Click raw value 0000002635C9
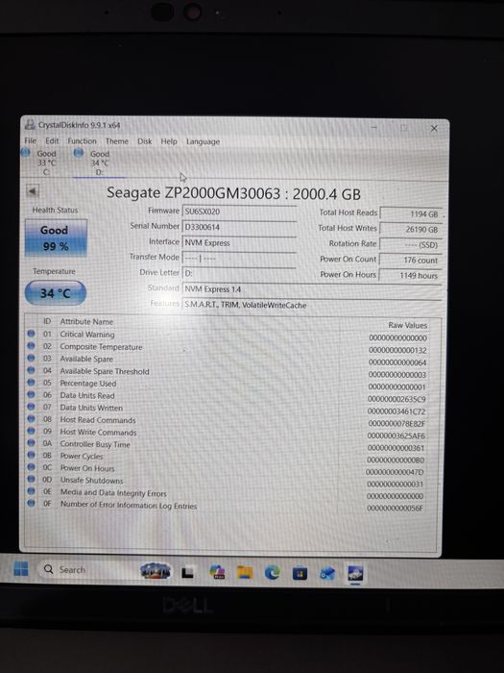The width and height of the screenshot is (504, 673). 396,399
